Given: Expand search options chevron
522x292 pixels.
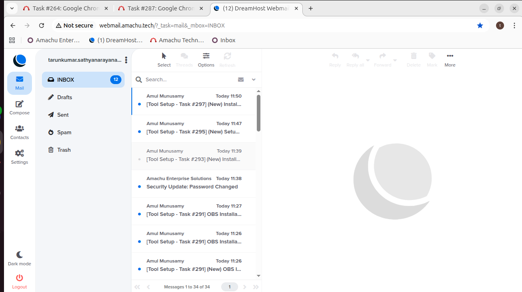Looking at the screenshot, I should point(254,80).
